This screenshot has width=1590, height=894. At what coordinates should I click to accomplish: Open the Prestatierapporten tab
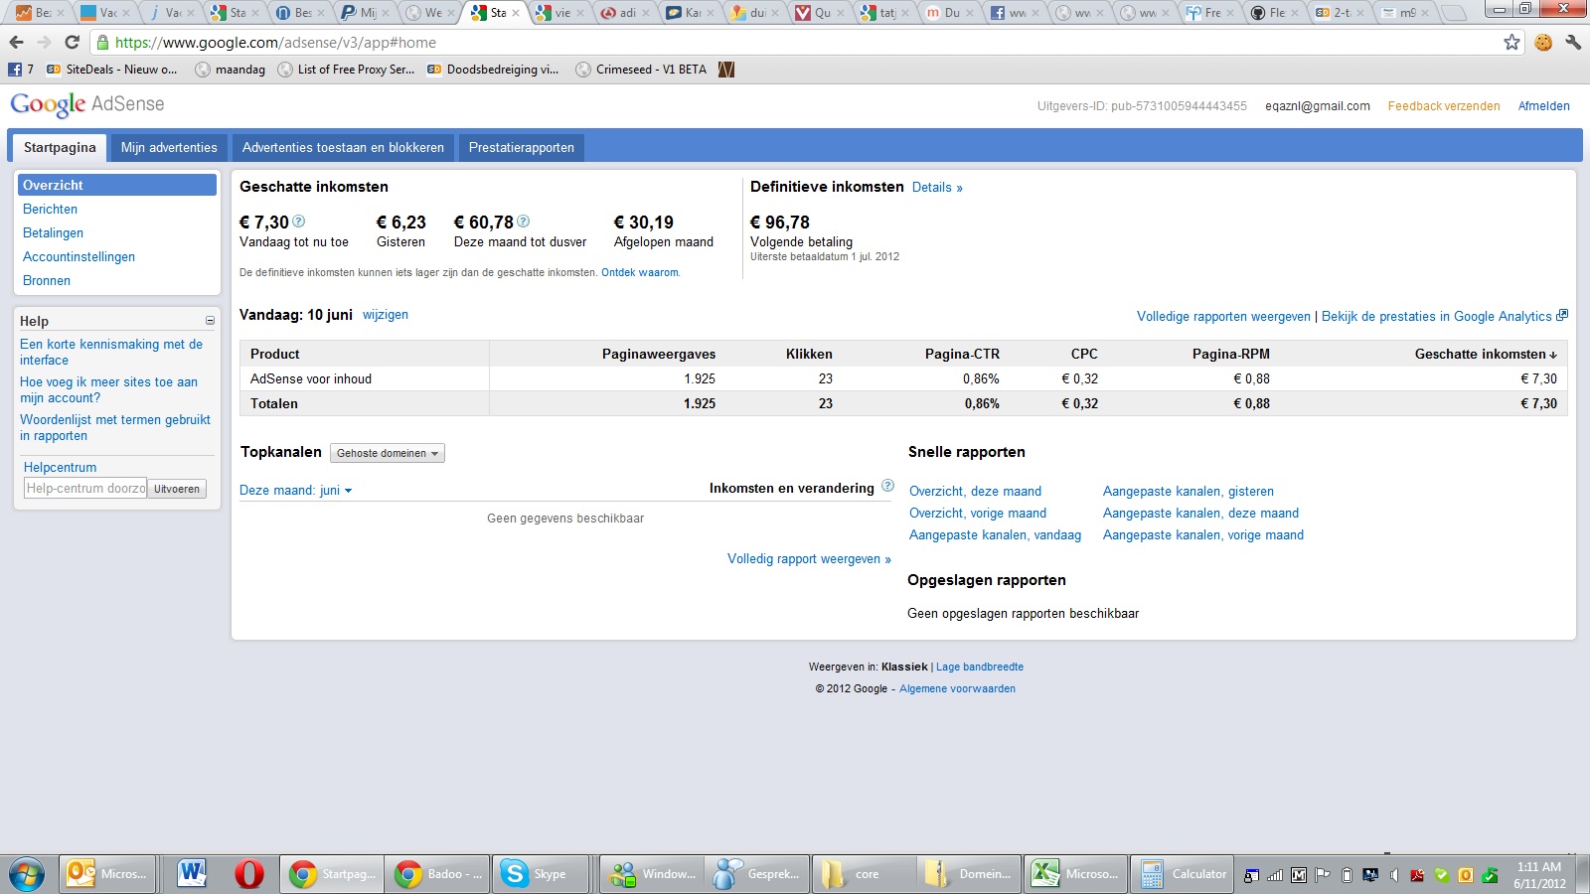tap(522, 147)
